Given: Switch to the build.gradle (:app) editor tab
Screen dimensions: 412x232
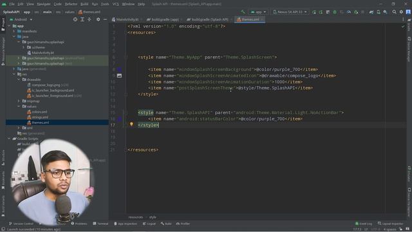Looking at the screenshot, I should (x=165, y=19).
